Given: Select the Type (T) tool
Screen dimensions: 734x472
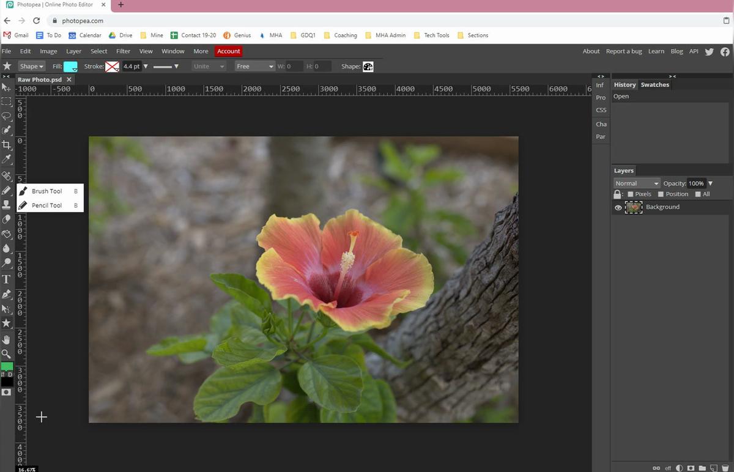Looking at the screenshot, I should click(x=7, y=279).
